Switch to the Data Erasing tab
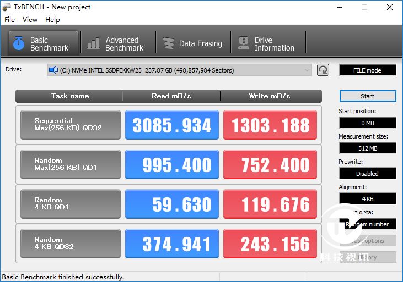This screenshot has width=403, height=282. (194, 43)
